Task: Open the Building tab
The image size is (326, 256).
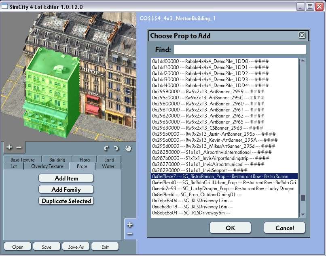Action: coord(57,159)
